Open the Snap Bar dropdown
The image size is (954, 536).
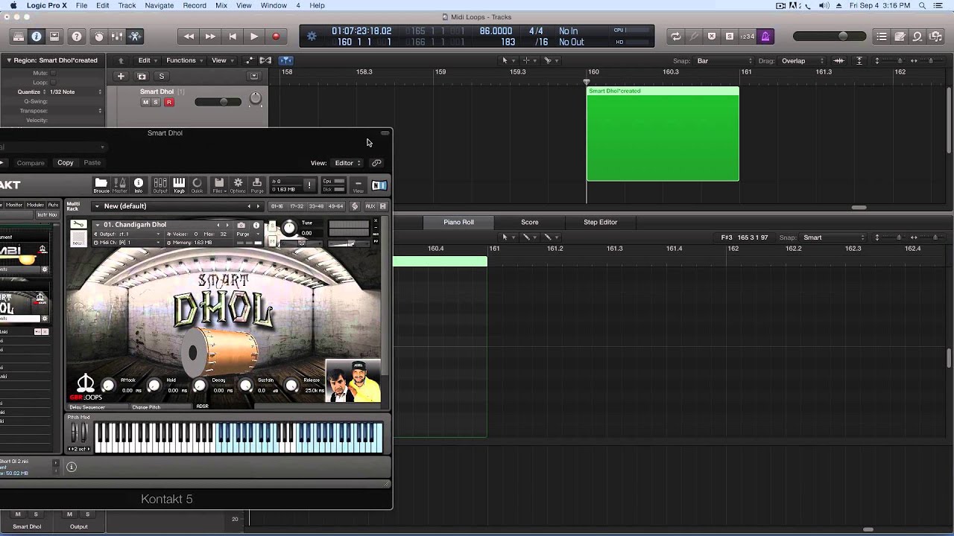tap(725, 61)
